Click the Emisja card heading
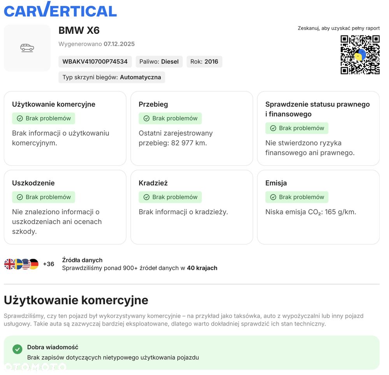The width and height of the screenshot is (389, 375). [x=276, y=183]
